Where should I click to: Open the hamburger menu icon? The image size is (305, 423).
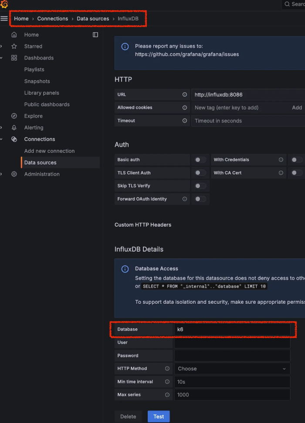point(4,19)
